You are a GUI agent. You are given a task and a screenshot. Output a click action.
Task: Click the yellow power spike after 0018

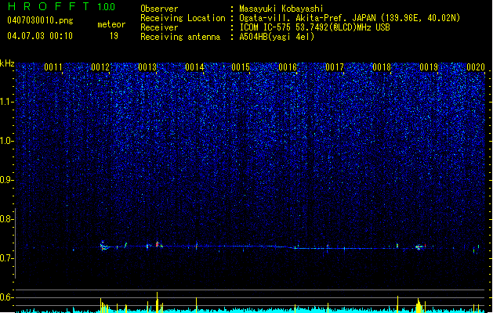coord(397,304)
